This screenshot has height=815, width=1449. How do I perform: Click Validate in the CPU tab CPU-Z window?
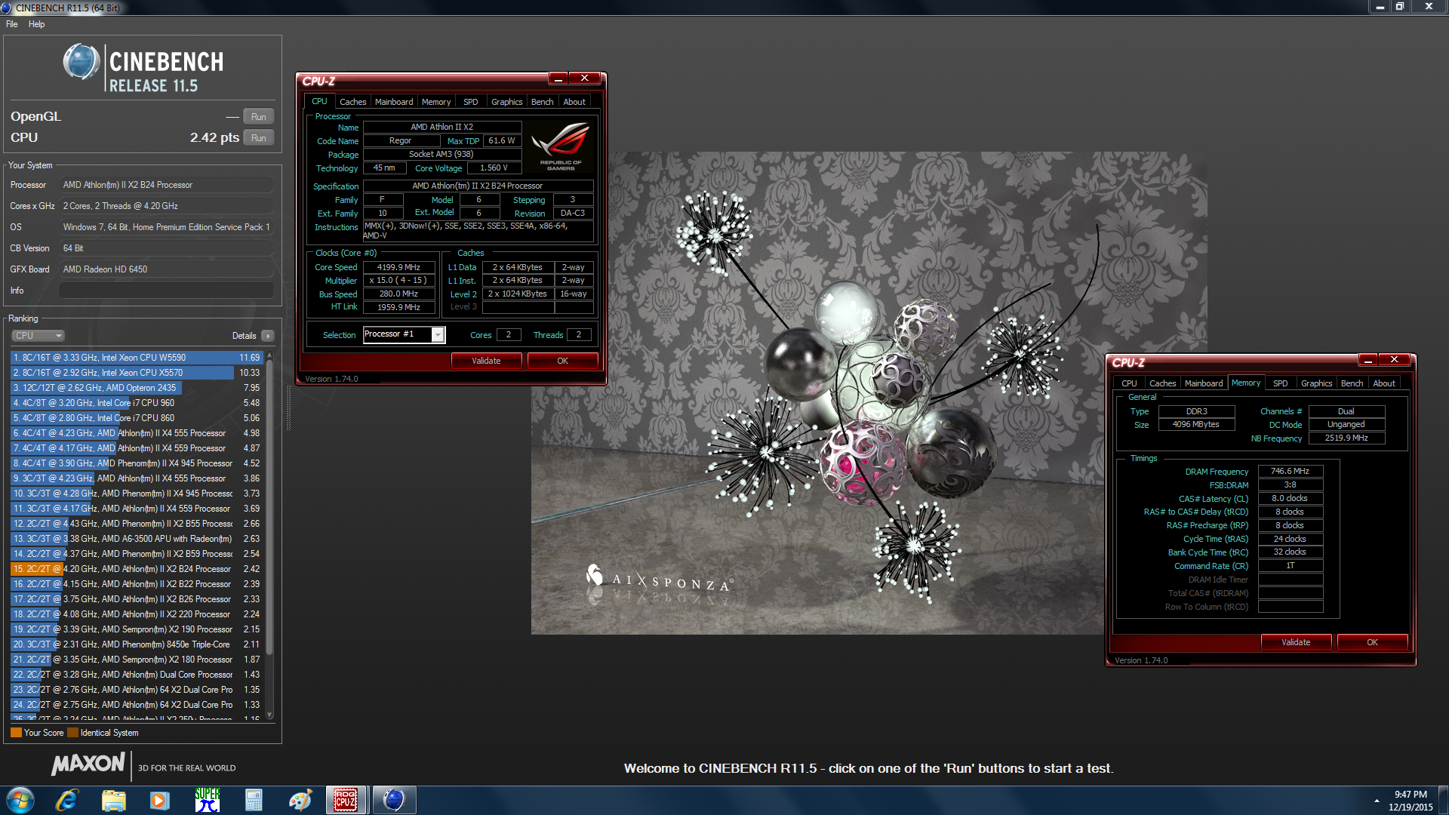coord(487,361)
